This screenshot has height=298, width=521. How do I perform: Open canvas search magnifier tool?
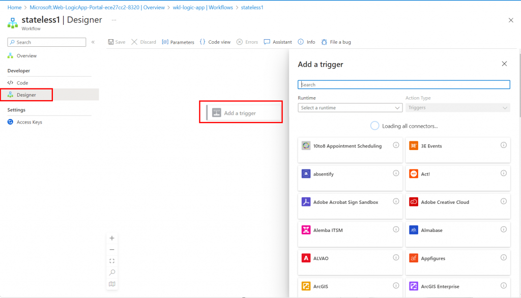tap(112, 273)
